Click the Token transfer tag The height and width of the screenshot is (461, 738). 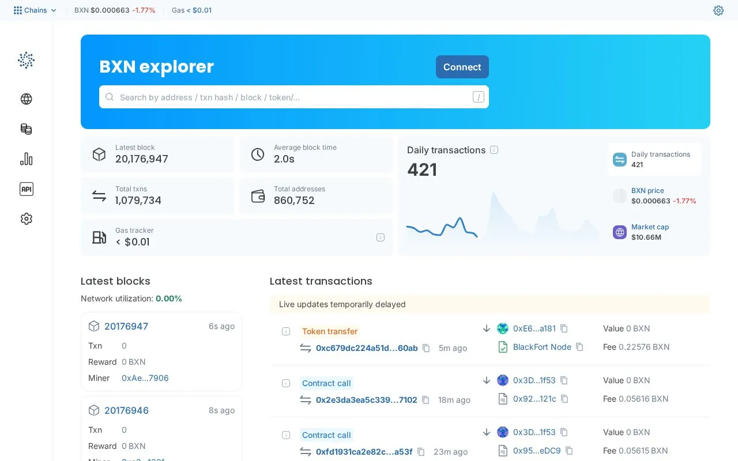pyautogui.click(x=330, y=331)
